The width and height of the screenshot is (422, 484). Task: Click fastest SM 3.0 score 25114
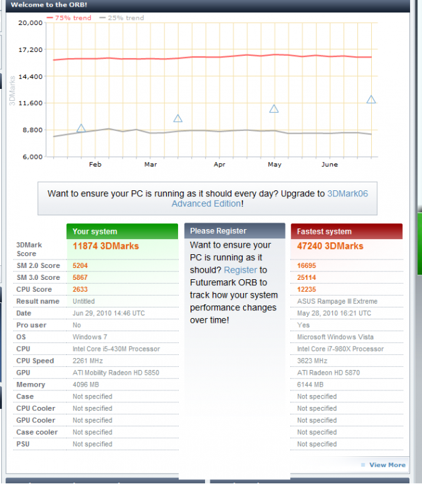point(307,277)
